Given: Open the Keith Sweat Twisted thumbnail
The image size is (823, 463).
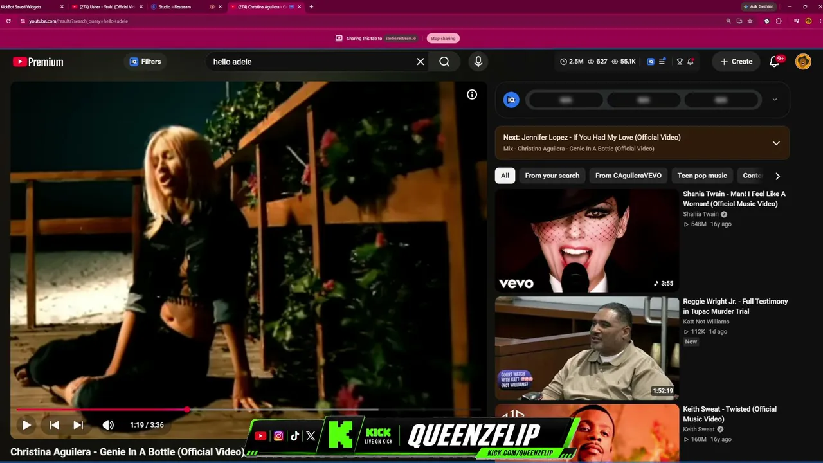Looking at the screenshot, I should tap(587, 433).
